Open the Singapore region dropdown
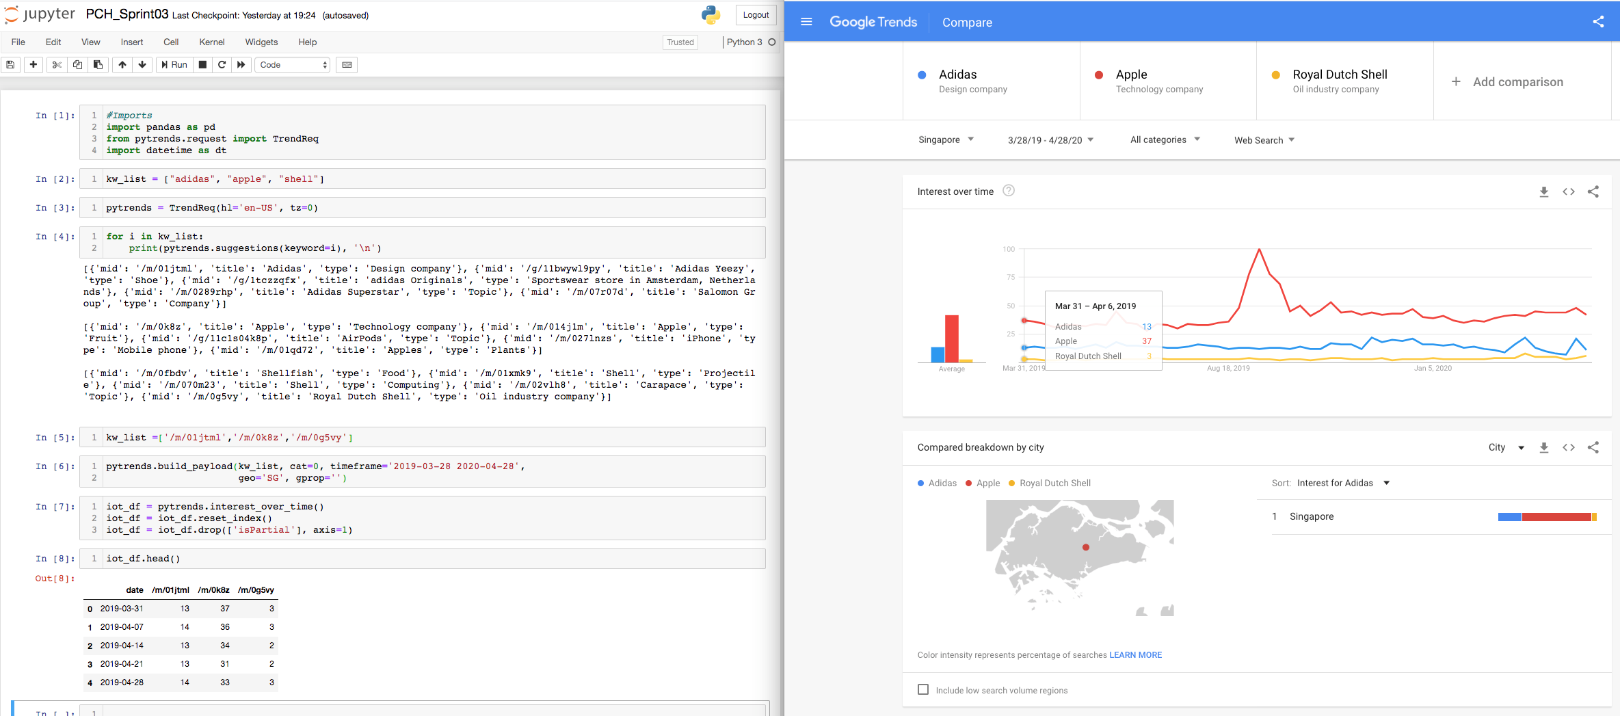This screenshot has width=1620, height=716. point(946,140)
